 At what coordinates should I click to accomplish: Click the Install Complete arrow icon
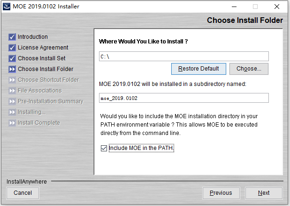[12, 123]
